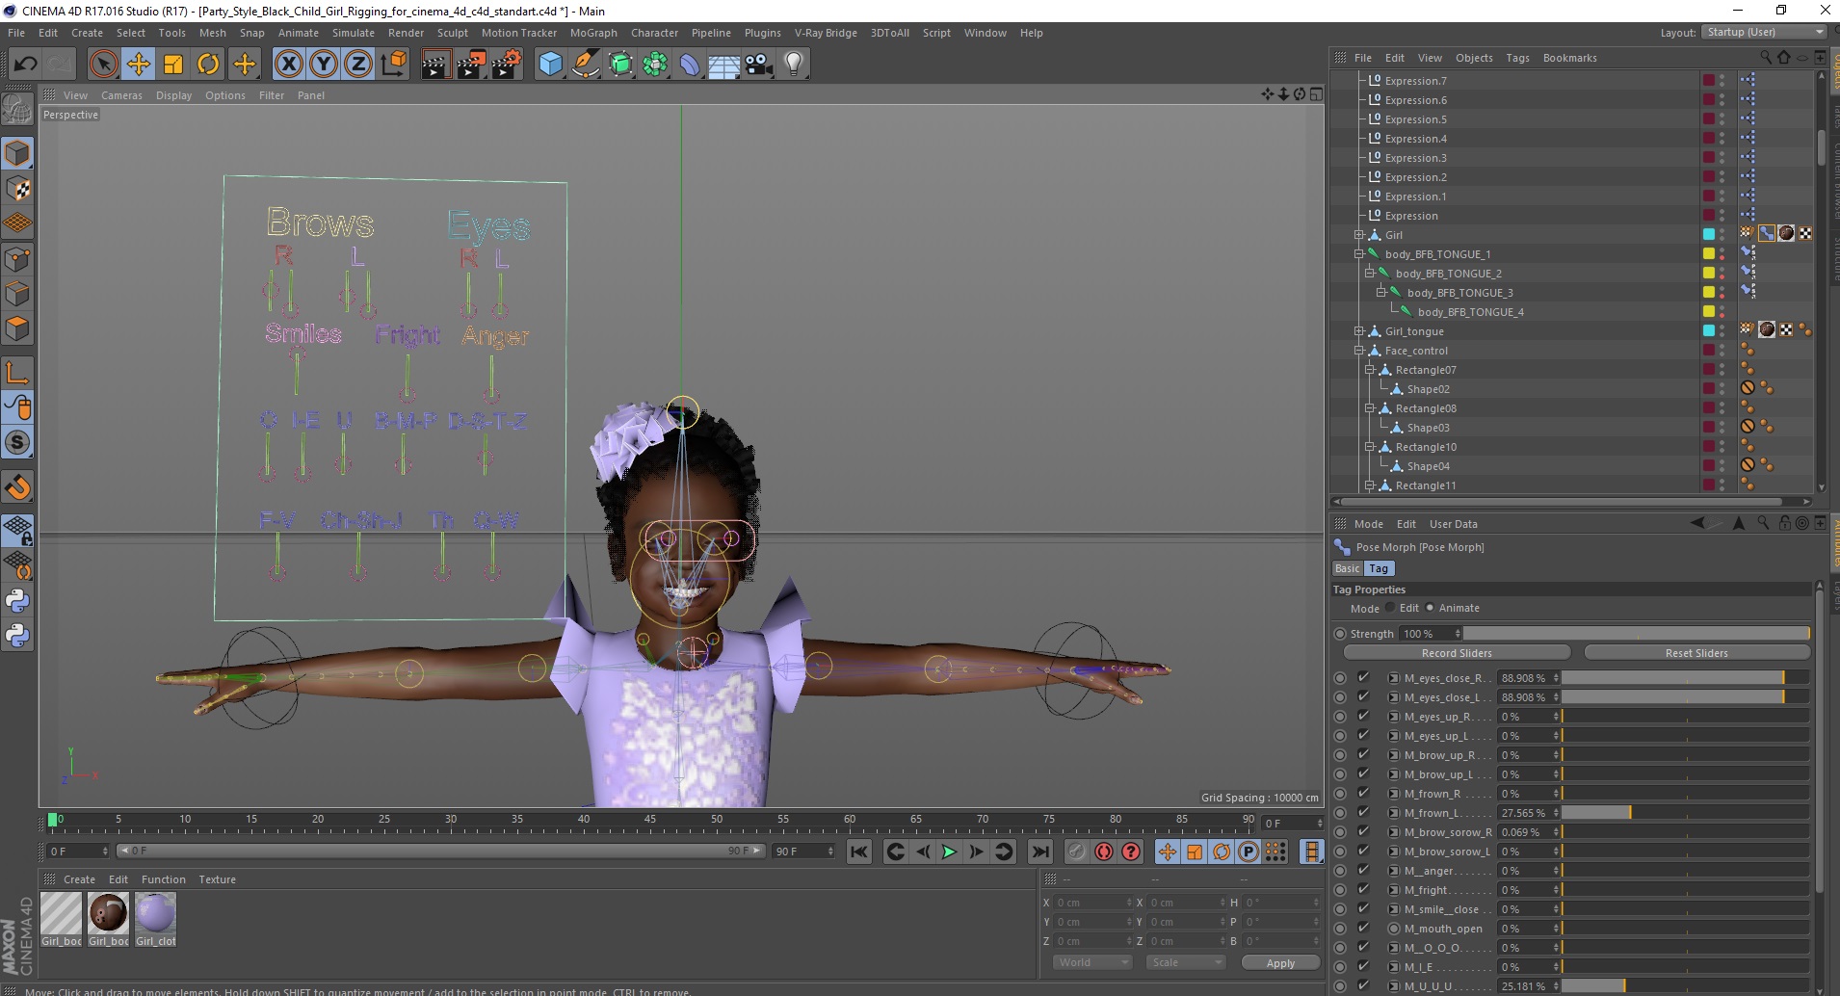Open the MoGraph menu
The image size is (1840, 996).
(x=593, y=33)
